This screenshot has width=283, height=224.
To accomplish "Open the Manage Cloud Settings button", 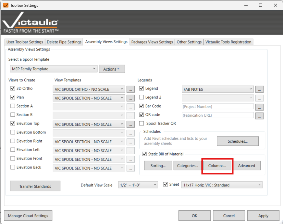I will (28, 216).
